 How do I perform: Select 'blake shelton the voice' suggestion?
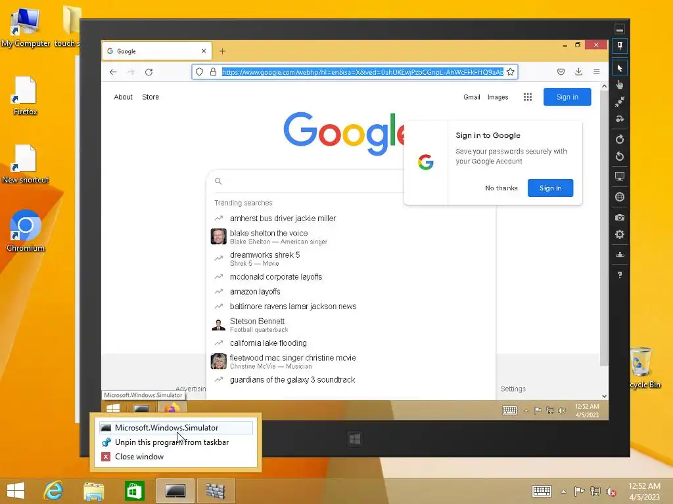(351, 237)
